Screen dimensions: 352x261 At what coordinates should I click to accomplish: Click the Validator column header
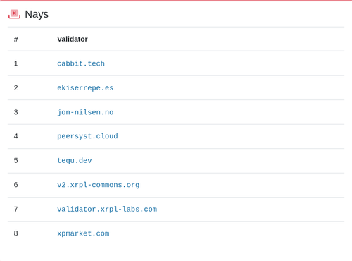point(73,39)
